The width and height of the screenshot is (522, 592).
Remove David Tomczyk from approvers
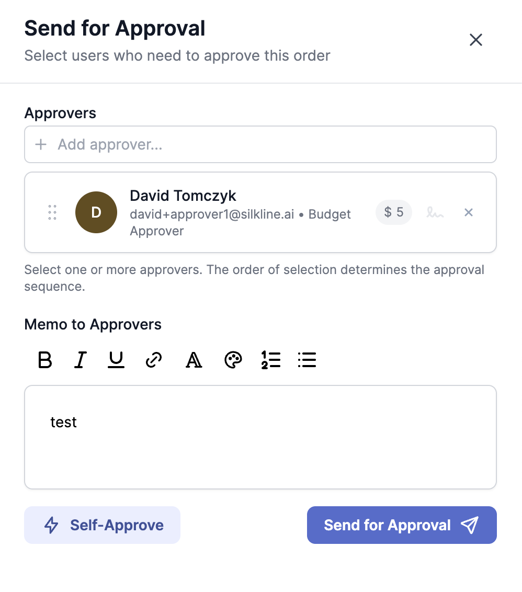(x=469, y=212)
